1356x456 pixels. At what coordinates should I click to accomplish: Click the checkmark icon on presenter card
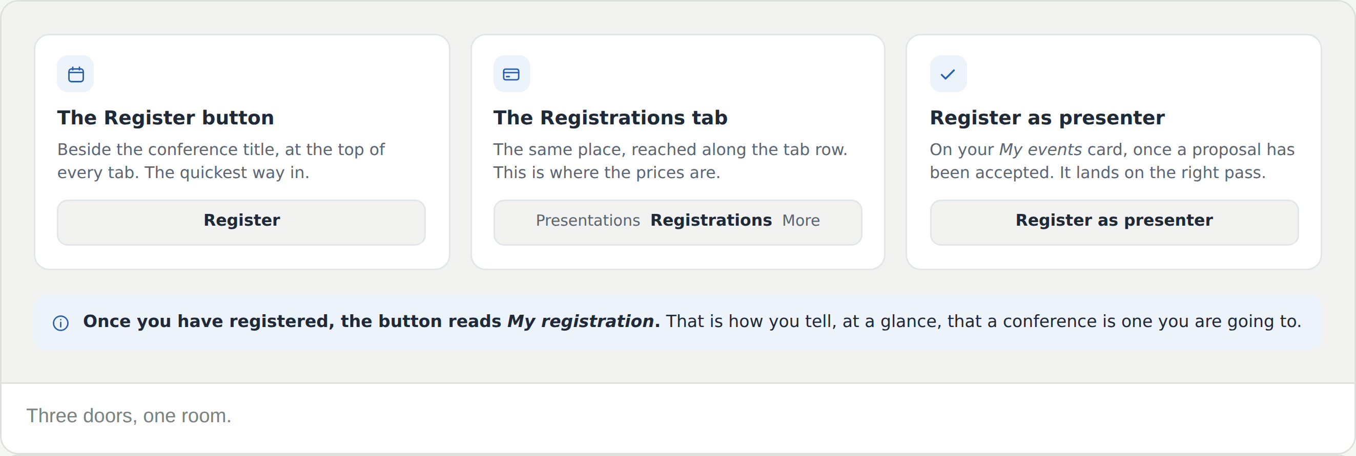point(948,74)
